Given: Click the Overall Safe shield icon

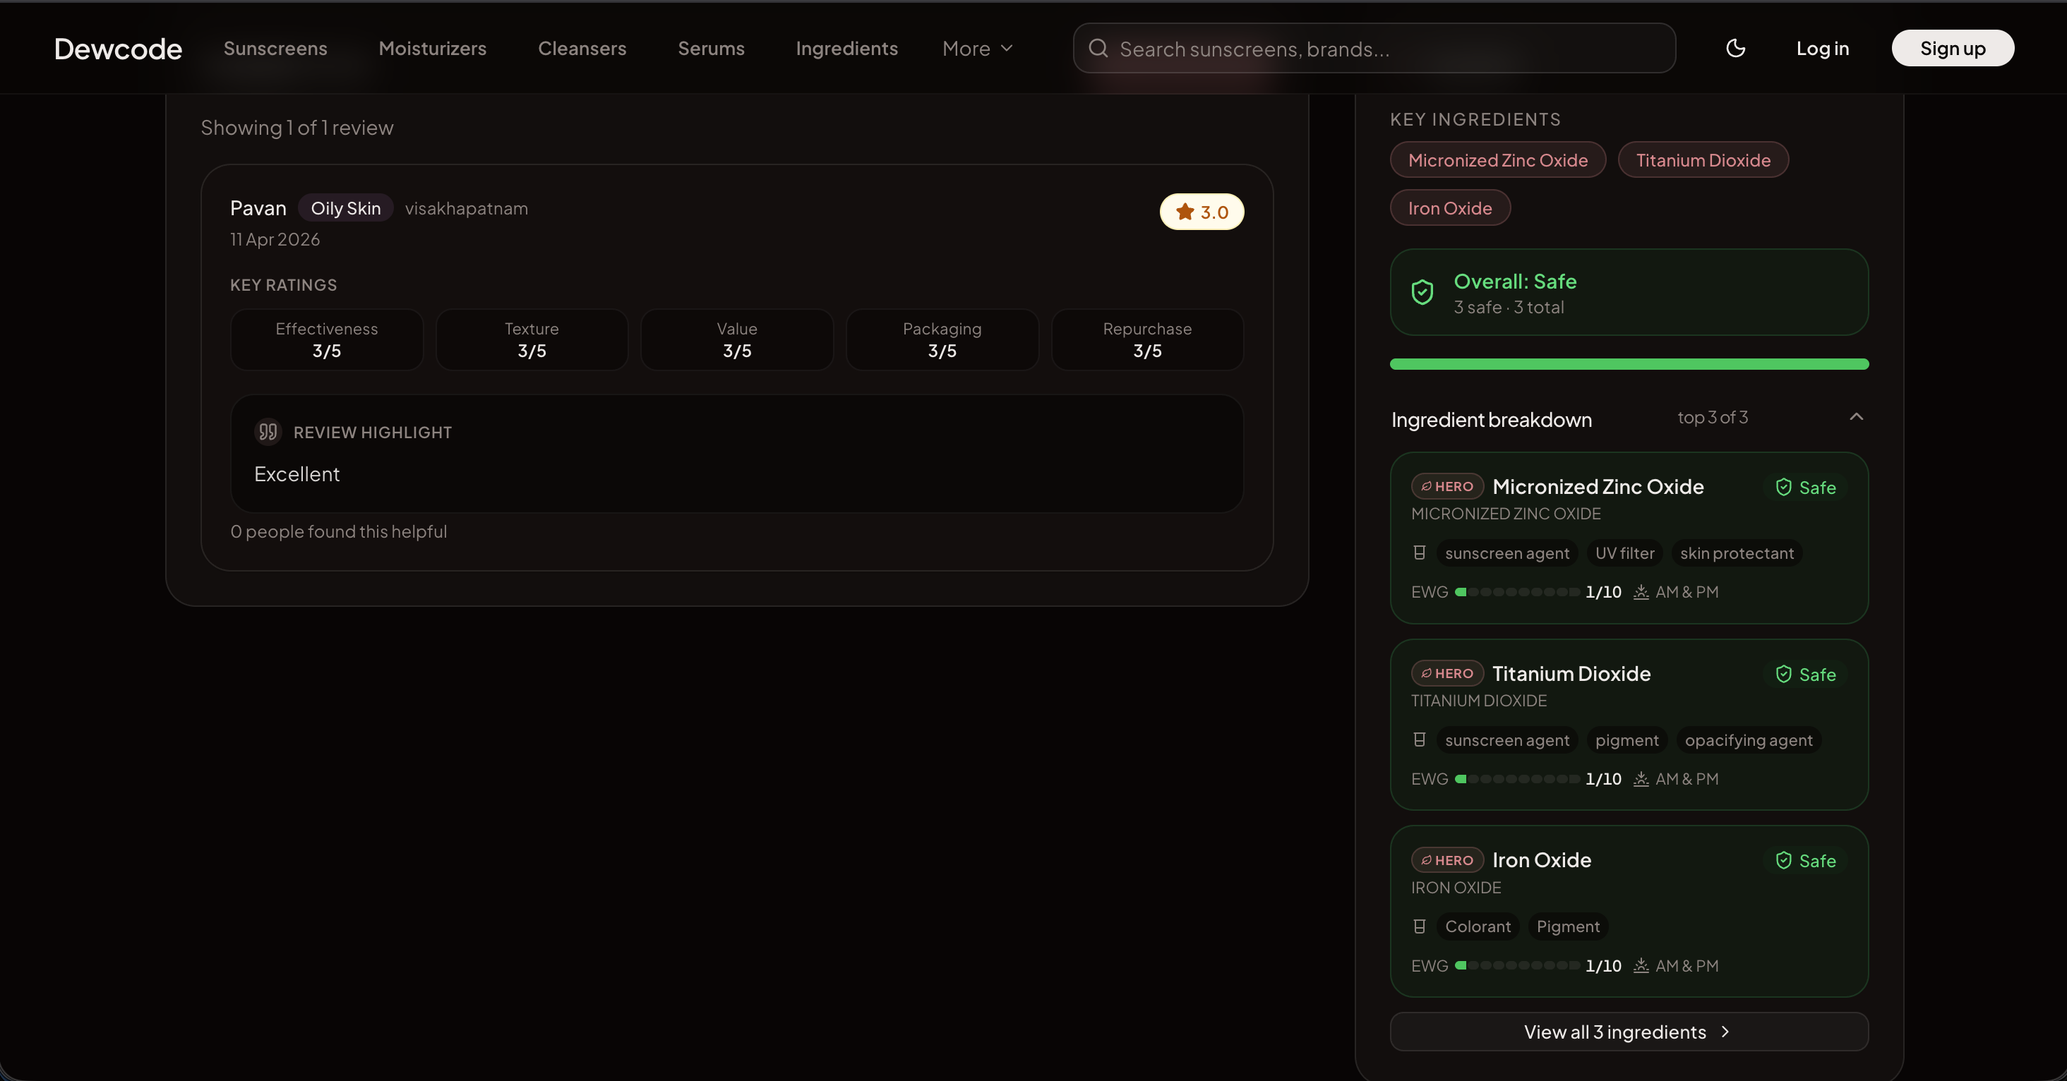Looking at the screenshot, I should click(1422, 293).
